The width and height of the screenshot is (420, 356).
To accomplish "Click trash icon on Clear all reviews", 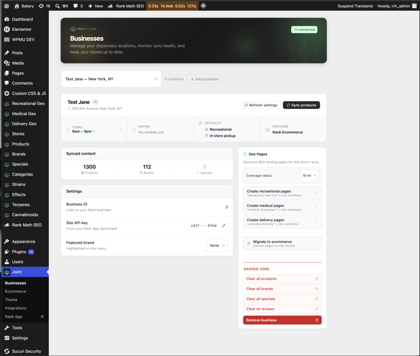I will (x=317, y=309).
